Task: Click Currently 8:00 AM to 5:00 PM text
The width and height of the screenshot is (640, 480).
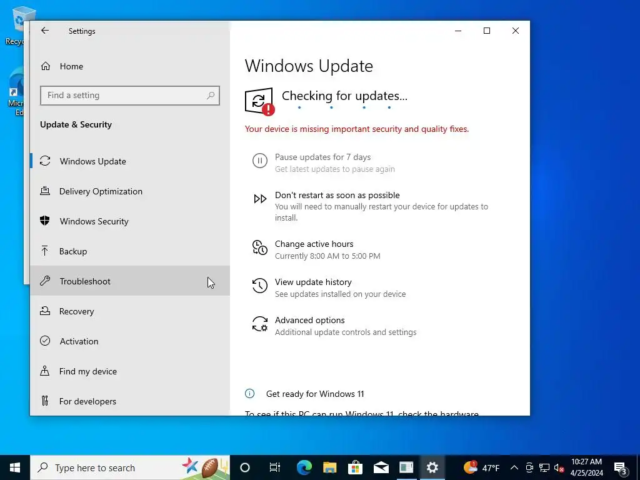Action: pyautogui.click(x=327, y=256)
